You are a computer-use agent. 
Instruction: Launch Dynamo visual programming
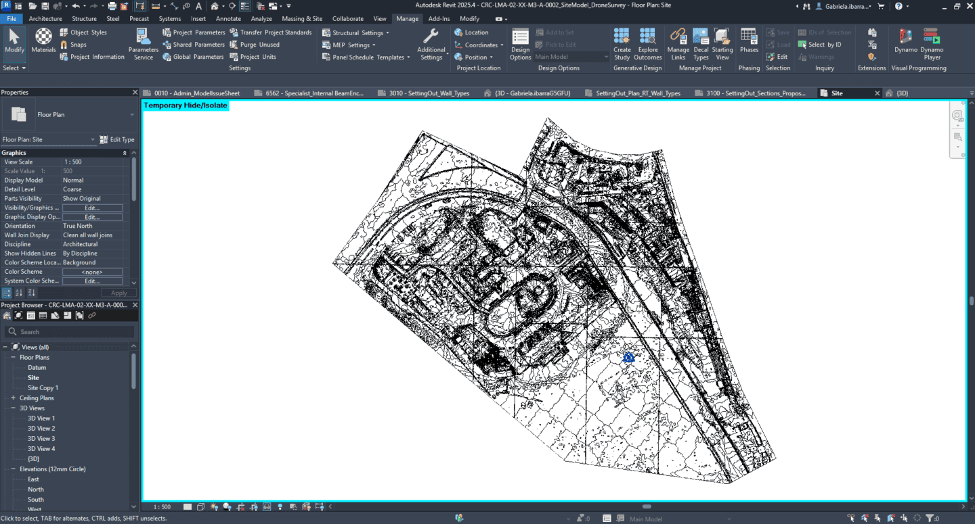[x=905, y=41]
